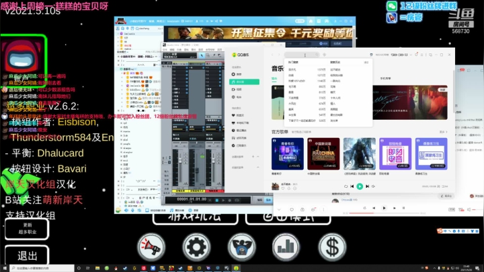The width and height of the screenshot is (484, 272).
Task: Click play in the Studio One transport bar
Action: [x=223, y=200]
